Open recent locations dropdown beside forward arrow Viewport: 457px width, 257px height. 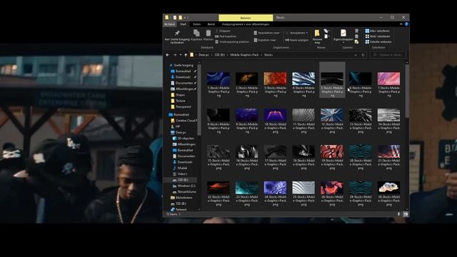181,55
